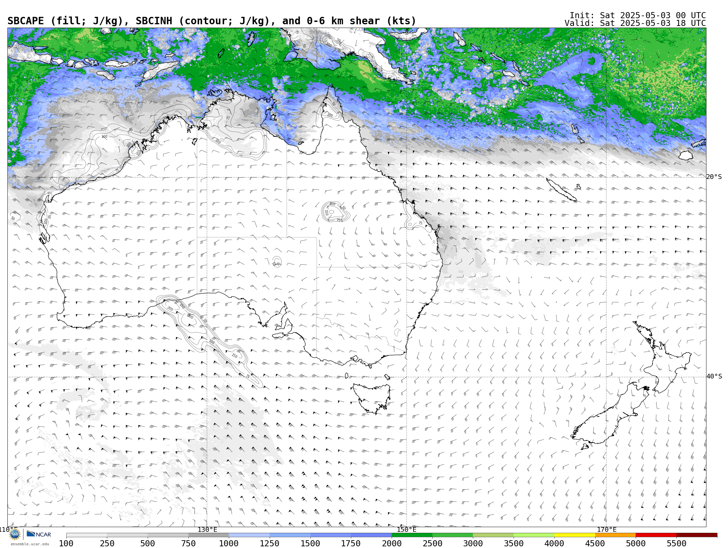Click the colorbar value 4500
The image size is (728, 548).
[x=595, y=543]
